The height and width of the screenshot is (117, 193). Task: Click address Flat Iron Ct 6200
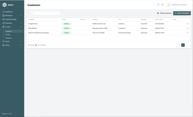click(99, 33)
